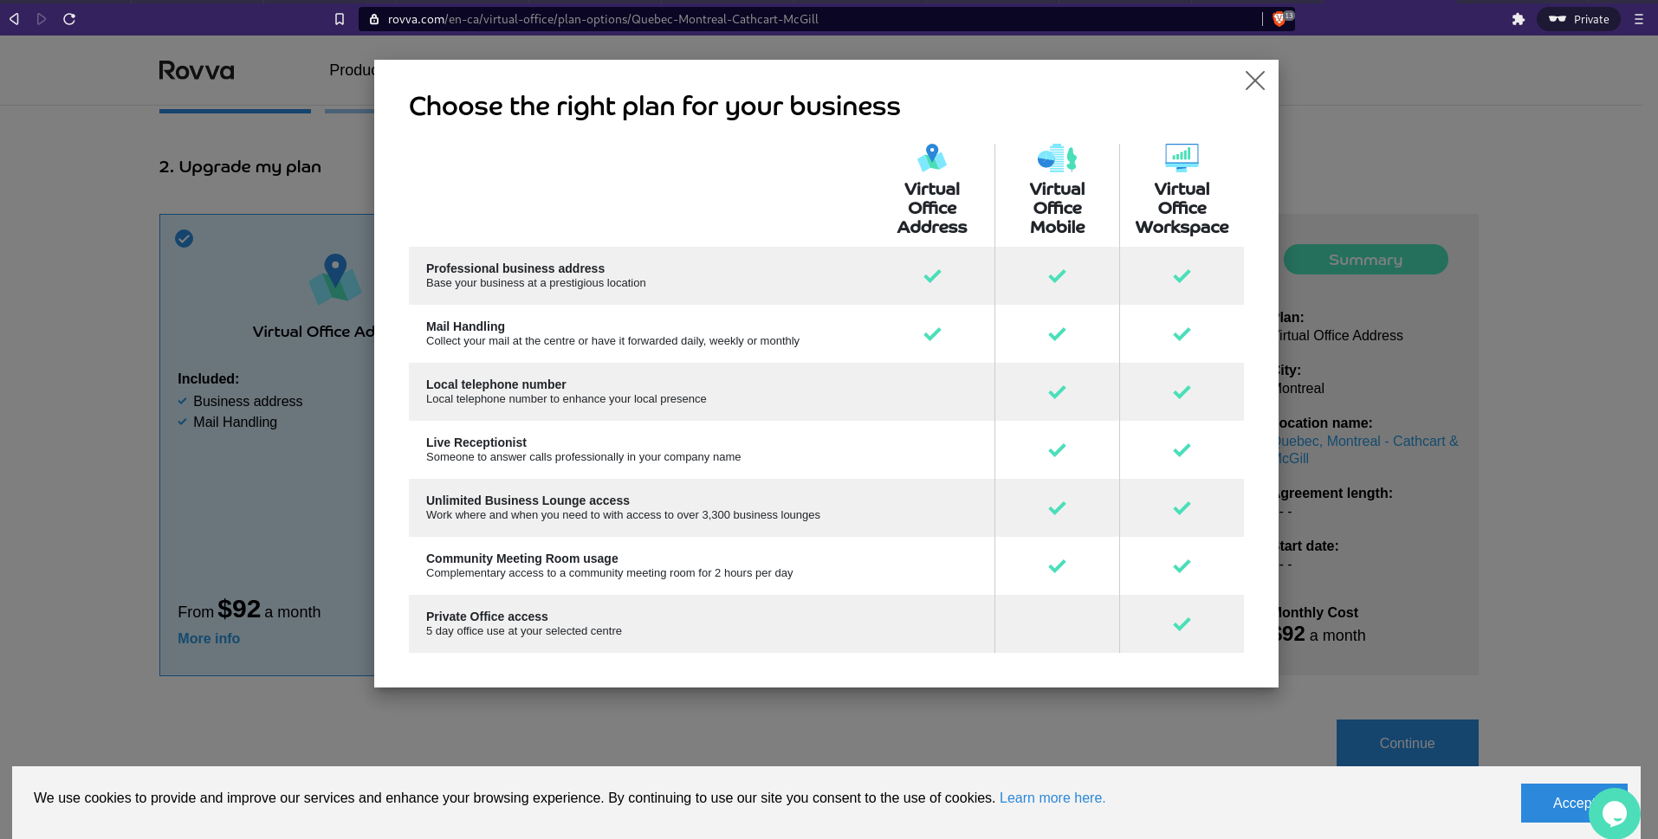The height and width of the screenshot is (839, 1658).
Task: Select the Virtual Office Address pin icon
Action: (x=931, y=158)
